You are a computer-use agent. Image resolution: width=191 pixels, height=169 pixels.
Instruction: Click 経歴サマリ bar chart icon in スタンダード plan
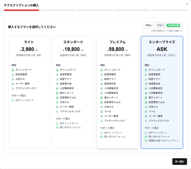coord(57,79)
